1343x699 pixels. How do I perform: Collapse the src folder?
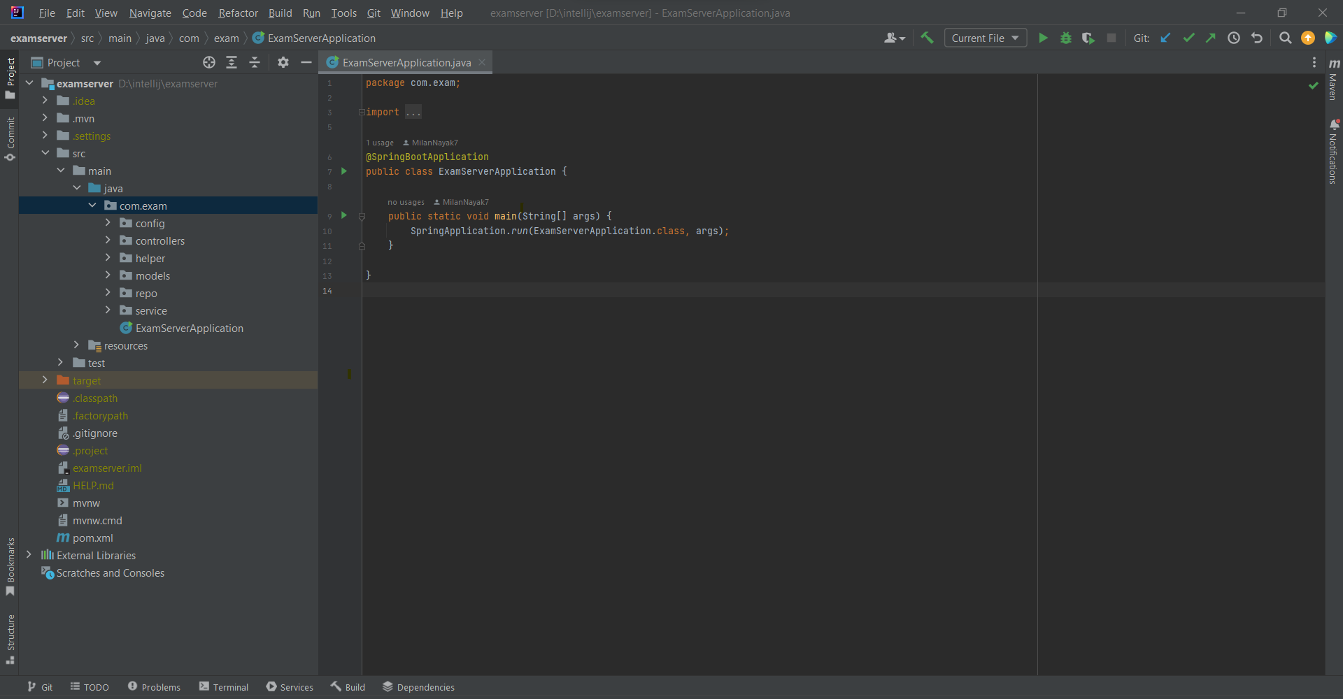(x=45, y=153)
